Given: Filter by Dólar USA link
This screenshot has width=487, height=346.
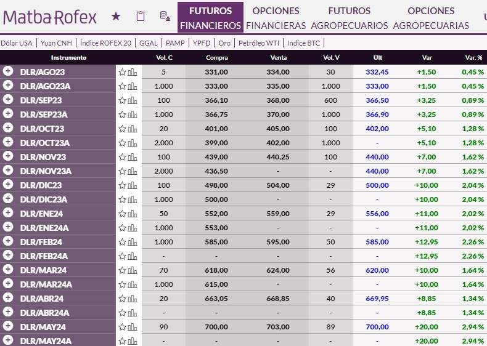Looking at the screenshot, I should (x=17, y=43).
